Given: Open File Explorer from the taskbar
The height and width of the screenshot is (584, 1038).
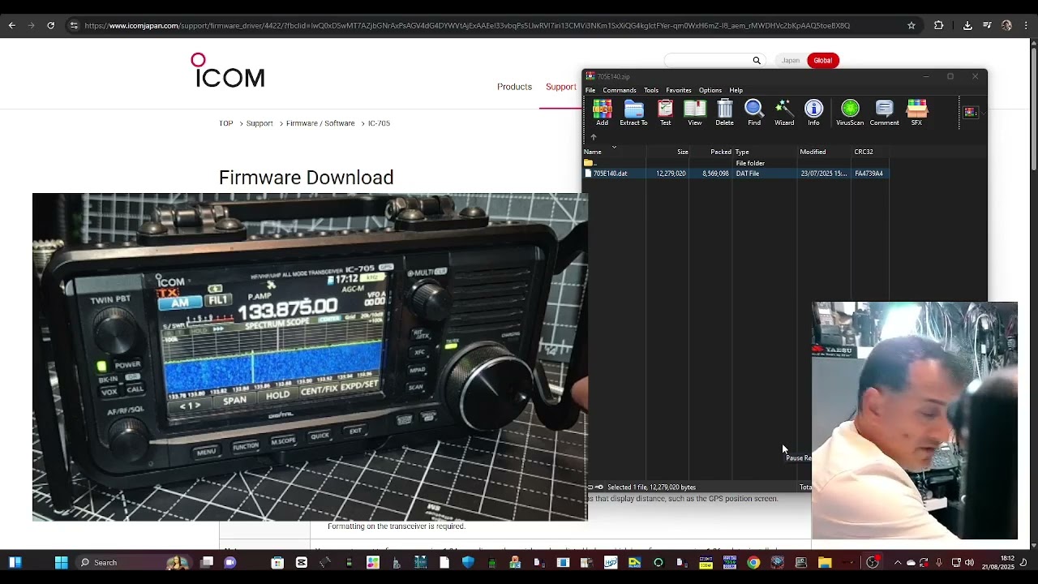Looking at the screenshot, I should 825,562.
